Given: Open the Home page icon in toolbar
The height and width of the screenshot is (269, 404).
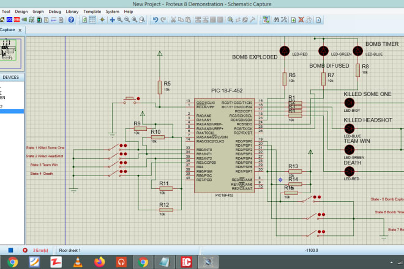Looking at the screenshot, I should point(2,20).
